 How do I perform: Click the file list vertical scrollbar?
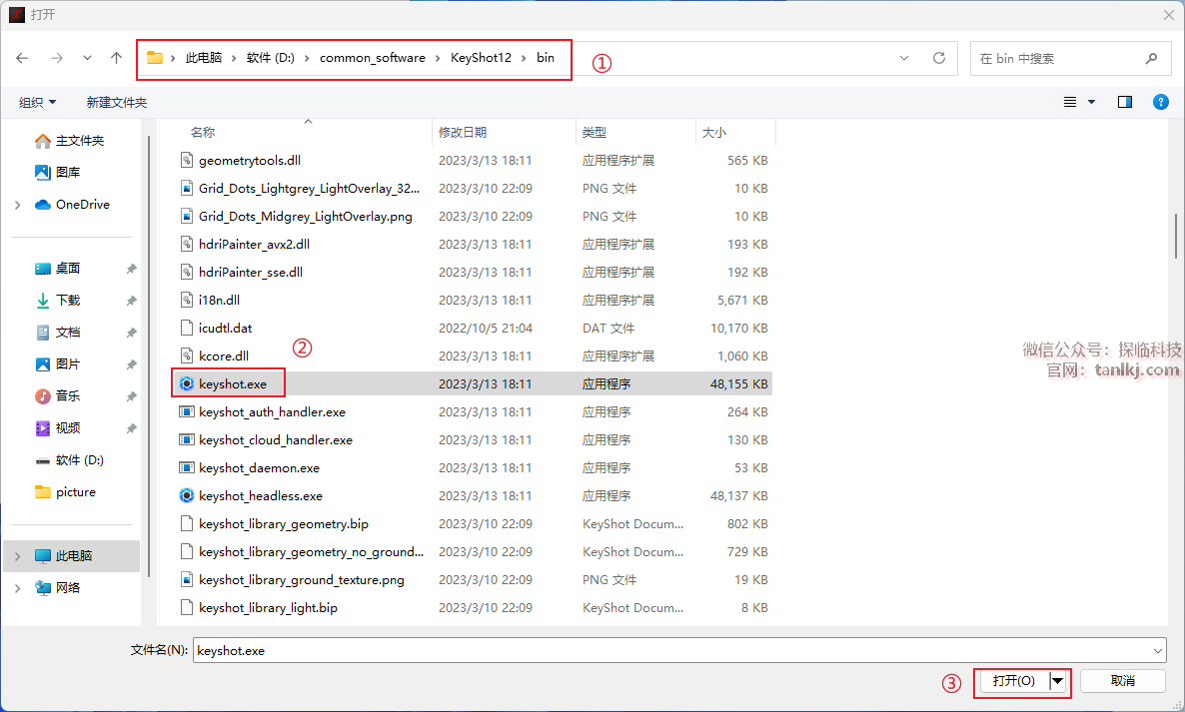[1176, 236]
